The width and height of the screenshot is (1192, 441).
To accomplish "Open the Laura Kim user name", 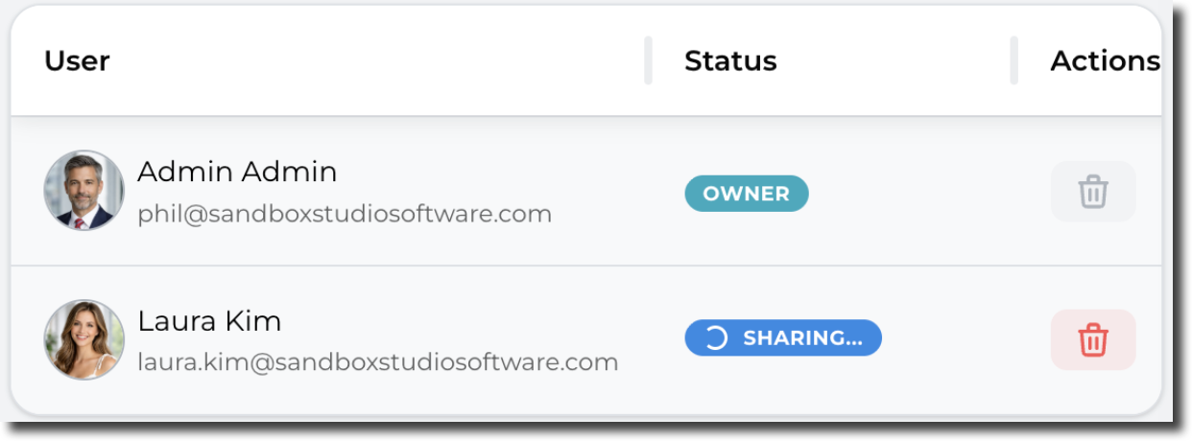I will [x=209, y=321].
